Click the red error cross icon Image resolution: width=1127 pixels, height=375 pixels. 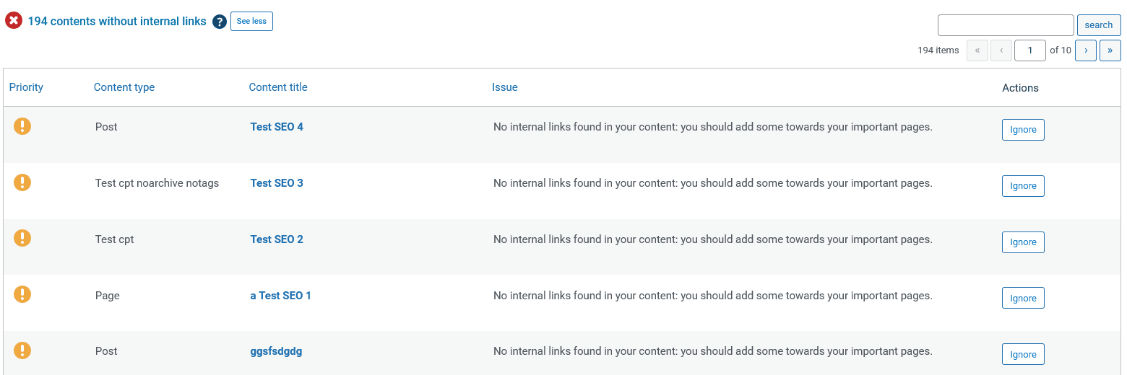click(14, 21)
